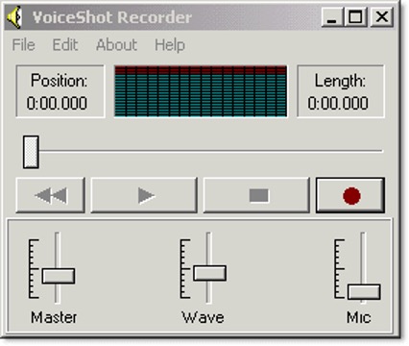Click the Mic label
This screenshot has width=409, height=346.
(359, 317)
